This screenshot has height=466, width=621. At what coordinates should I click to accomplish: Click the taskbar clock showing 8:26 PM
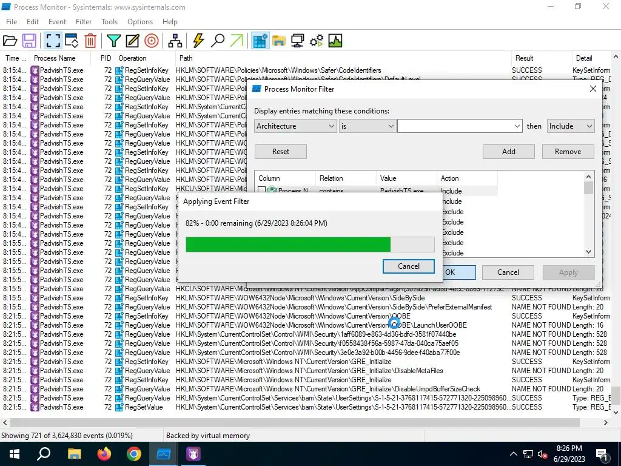tap(569, 454)
